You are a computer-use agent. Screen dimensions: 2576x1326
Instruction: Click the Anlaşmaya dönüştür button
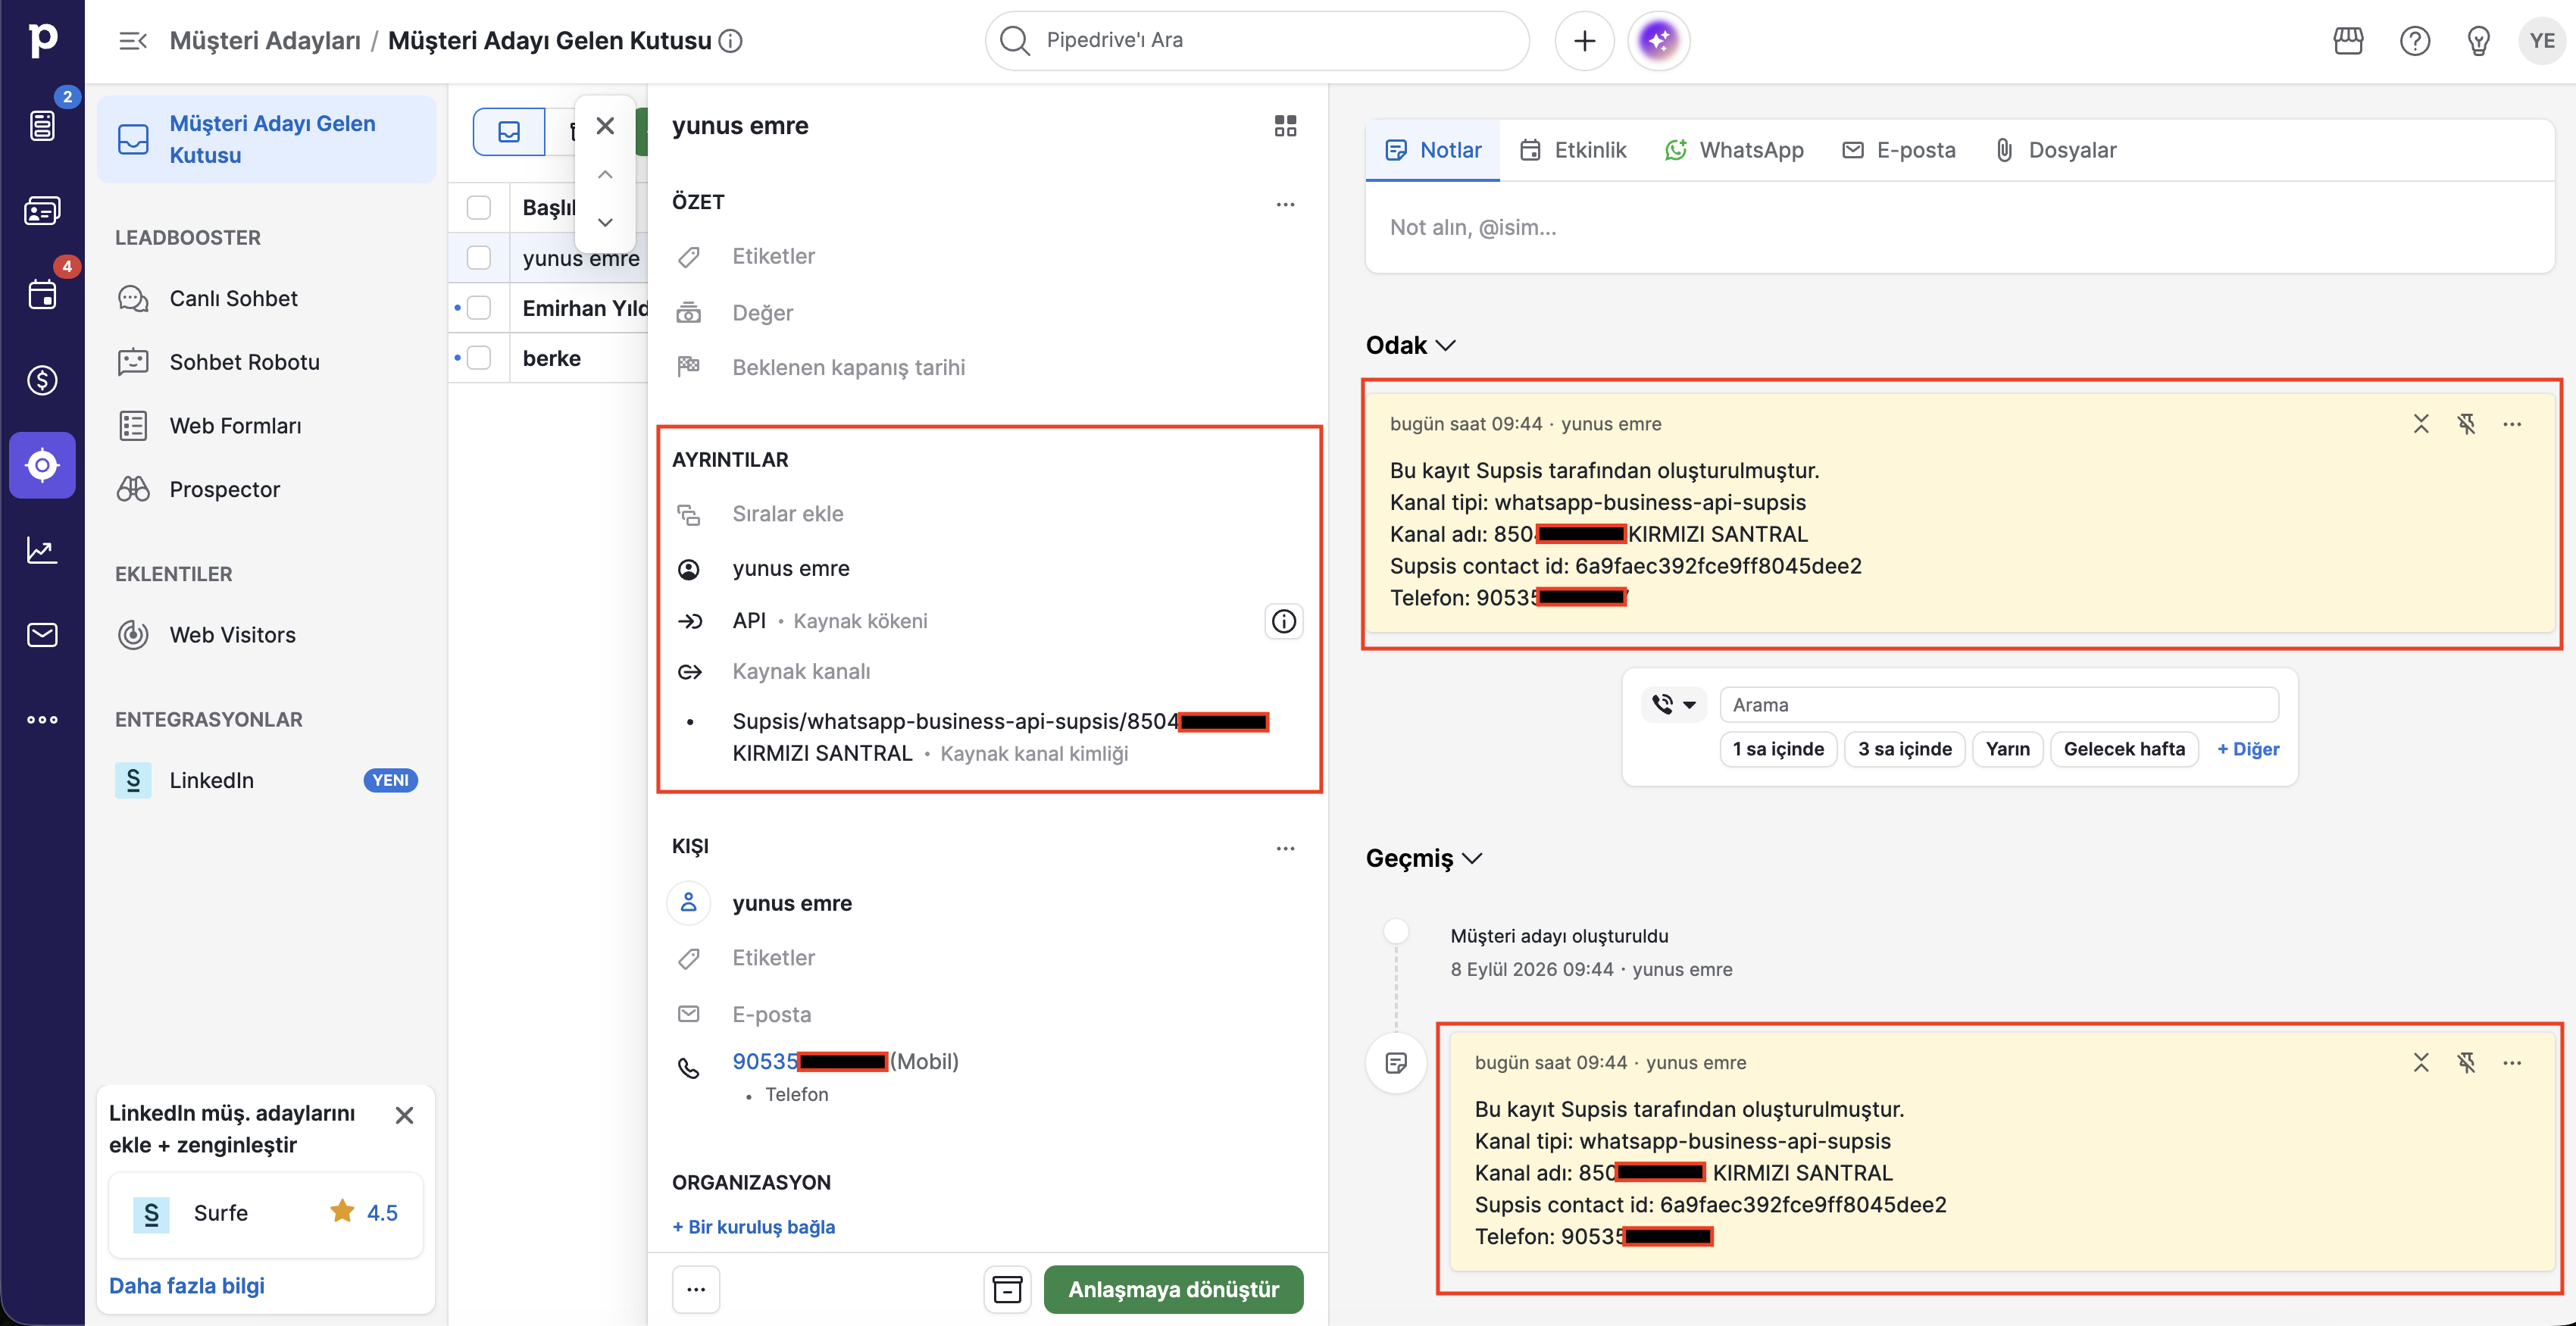tap(1173, 1289)
